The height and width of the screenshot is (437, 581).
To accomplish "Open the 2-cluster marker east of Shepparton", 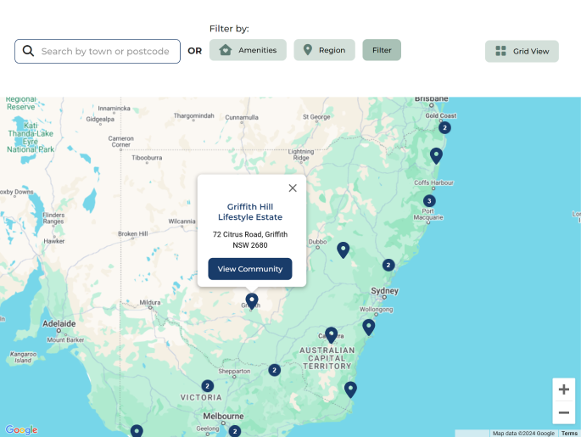I will 274,370.
